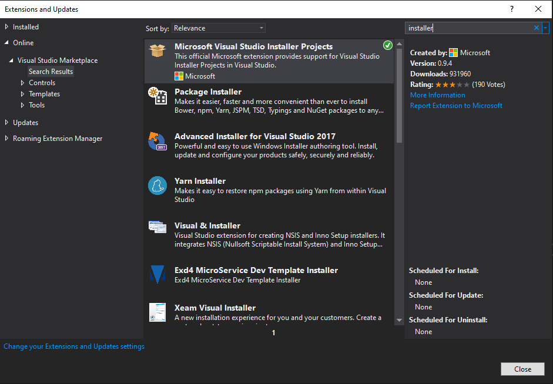Click the Close button

[x=522, y=369]
